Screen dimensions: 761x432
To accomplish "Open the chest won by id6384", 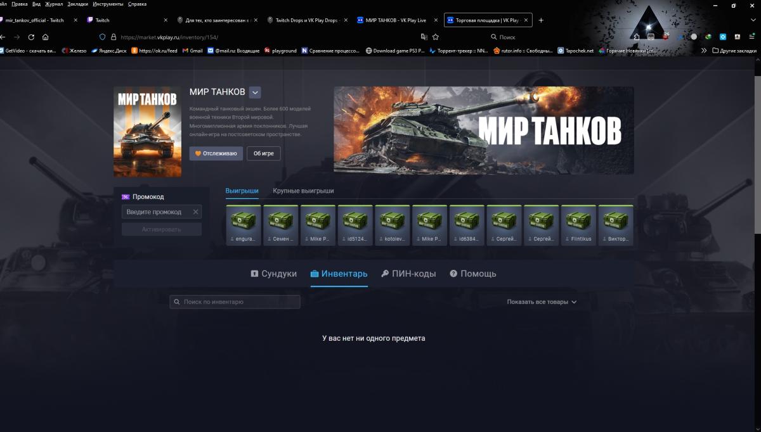I will pyautogui.click(x=467, y=225).
